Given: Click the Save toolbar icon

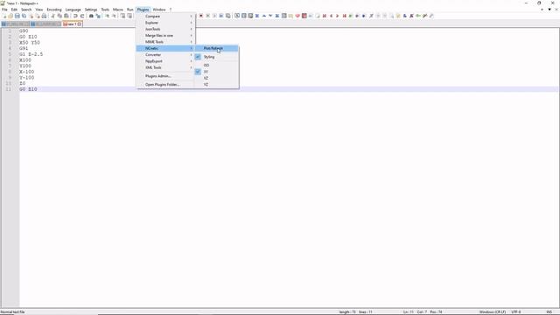Looking at the screenshot, I should 17,16.
